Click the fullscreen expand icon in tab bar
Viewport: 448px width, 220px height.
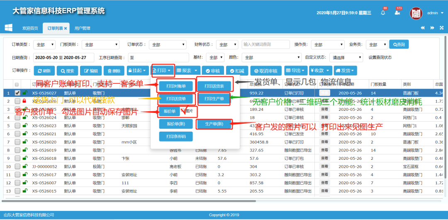(442, 28)
